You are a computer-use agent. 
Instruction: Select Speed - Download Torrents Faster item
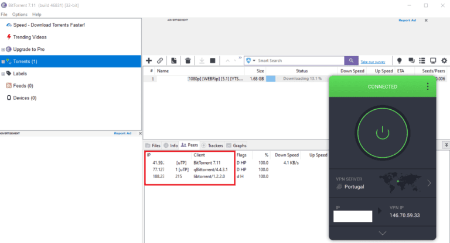[49, 25]
